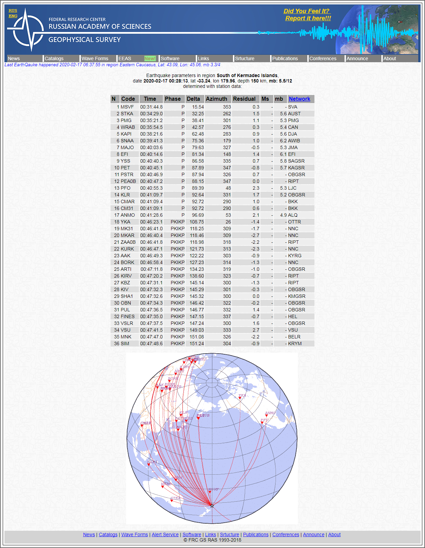Click network SAGSR in YSS row
Screen dimensions: 425x548
point(296,161)
